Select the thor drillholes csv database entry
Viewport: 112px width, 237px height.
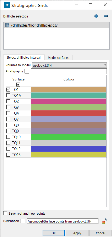coord(56,25)
